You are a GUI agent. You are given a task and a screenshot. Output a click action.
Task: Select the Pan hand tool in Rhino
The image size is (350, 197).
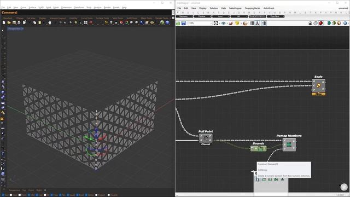(50, 22)
